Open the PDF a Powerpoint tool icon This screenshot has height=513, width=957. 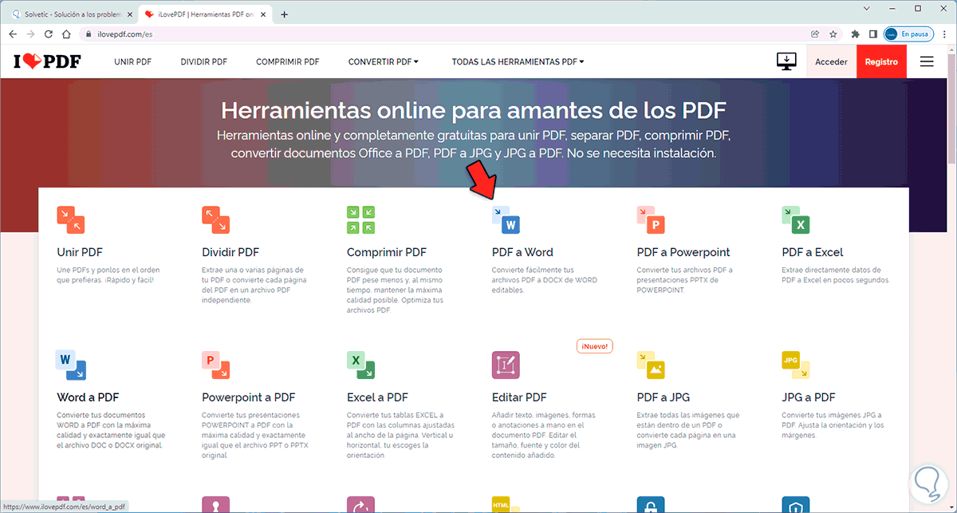pyautogui.click(x=651, y=220)
